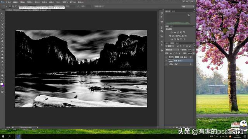Open the 窗口 (Window) menu
Viewport: 248px width, 139px height.
[73, 2]
